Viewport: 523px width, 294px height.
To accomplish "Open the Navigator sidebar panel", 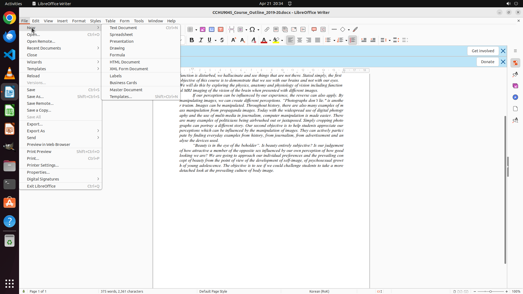I will [515, 97].
